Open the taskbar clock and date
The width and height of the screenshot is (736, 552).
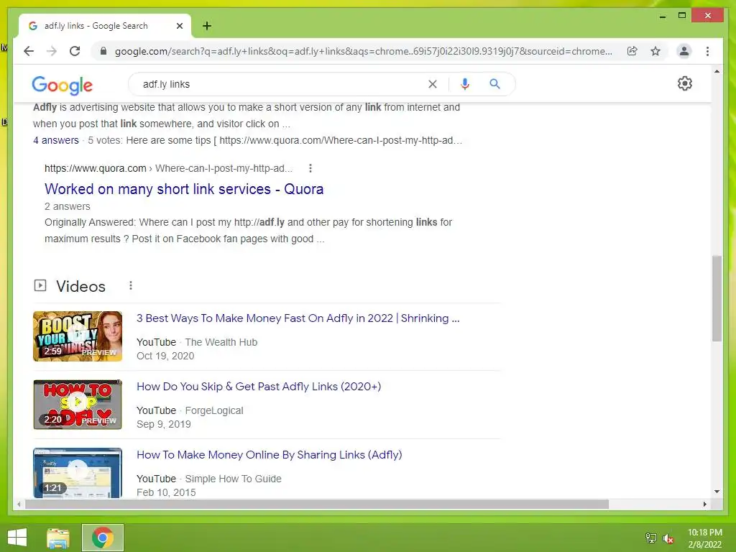(x=704, y=538)
